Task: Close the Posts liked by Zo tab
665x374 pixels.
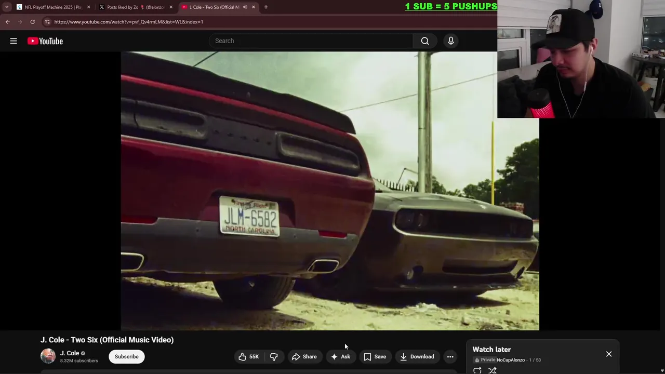Action: 171,7
